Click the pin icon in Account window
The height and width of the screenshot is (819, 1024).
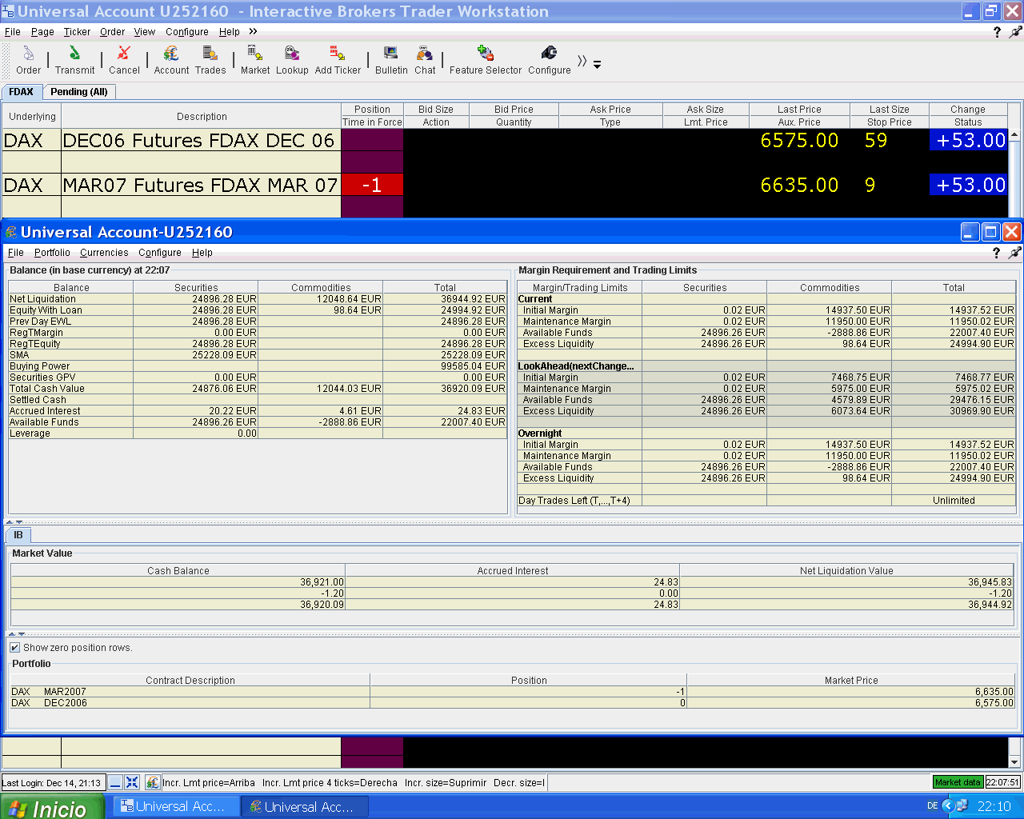click(x=1014, y=253)
